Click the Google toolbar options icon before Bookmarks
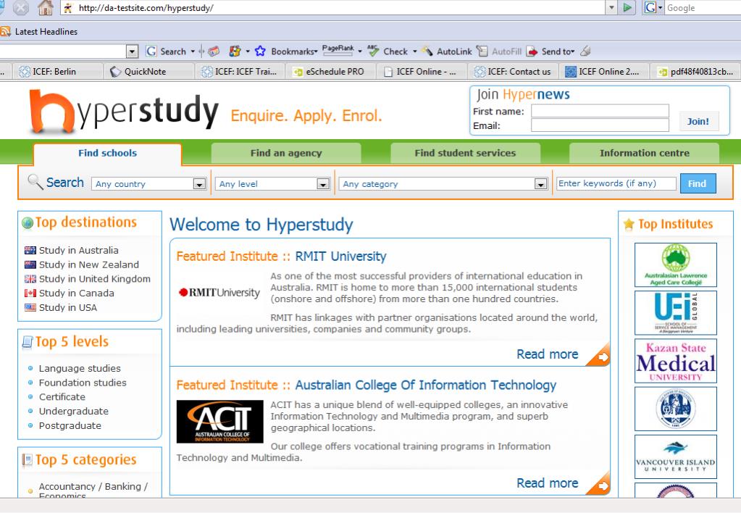This screenshot has height=513, width=741. click(x=235, y=51)
